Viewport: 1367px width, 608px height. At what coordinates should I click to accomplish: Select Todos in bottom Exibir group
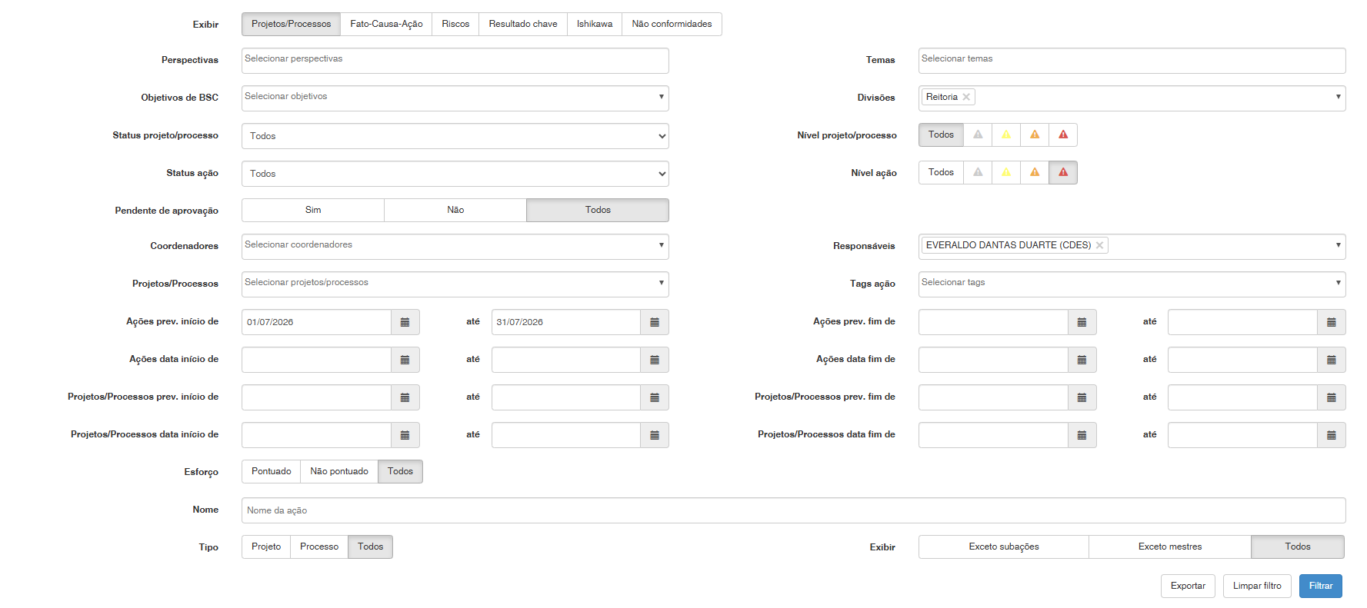1298,547
